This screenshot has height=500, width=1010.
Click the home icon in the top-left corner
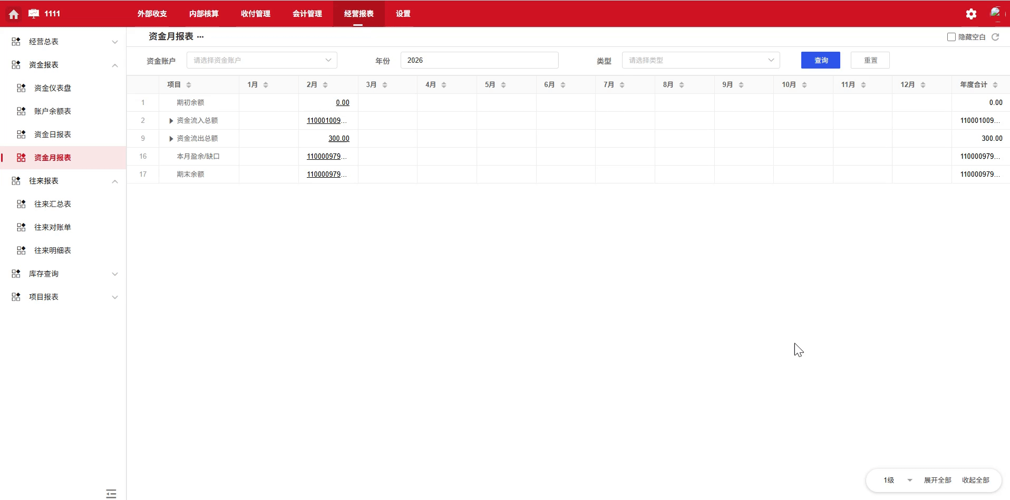pyautogui.click(x=13, y=14)
